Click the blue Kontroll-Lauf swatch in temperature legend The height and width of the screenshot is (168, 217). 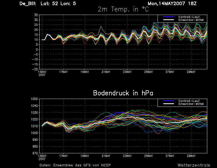tap(168, 17)
